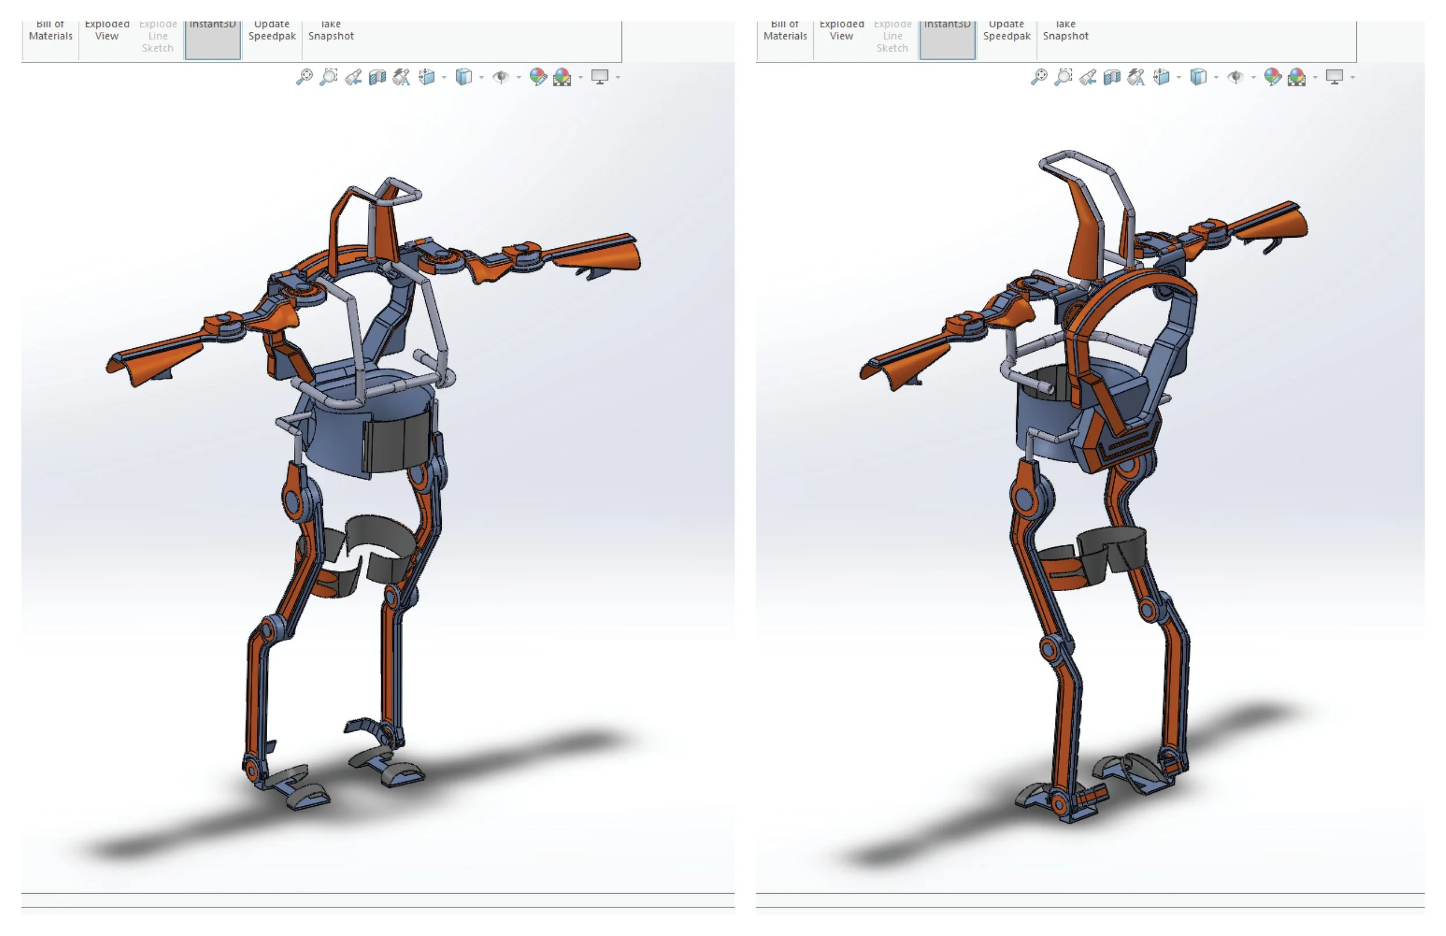The height and width of the screenshot is (936, 1446).
Task: Click Previous View icon in left viewport
Action: pos(353,76)
